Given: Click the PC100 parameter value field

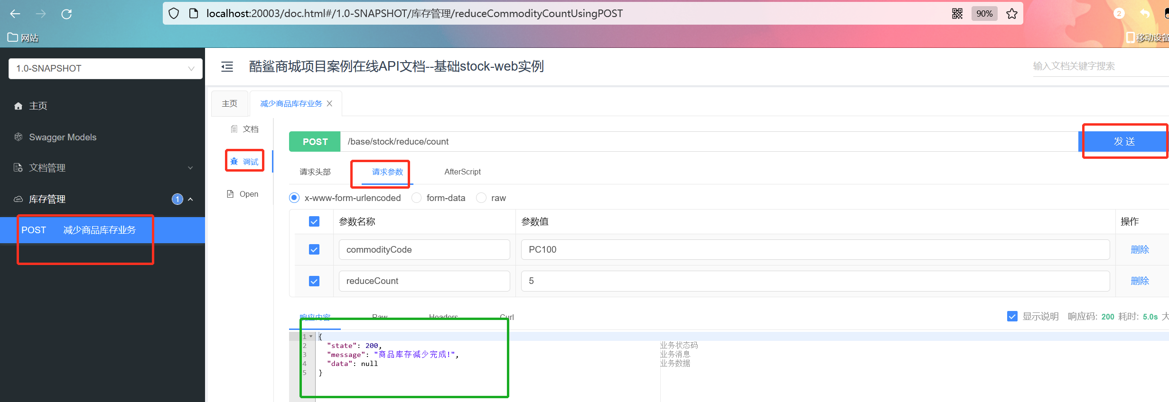Looking at the screenshot, I should (815, 249).
